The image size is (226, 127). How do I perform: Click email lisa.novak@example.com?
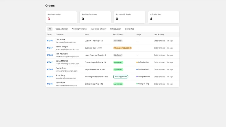tap(66, 42)
